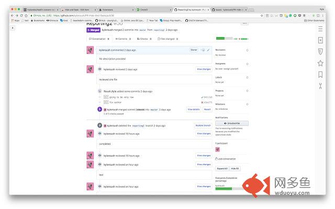Switch to the Commits tab
335x209 pixels.
123,39
